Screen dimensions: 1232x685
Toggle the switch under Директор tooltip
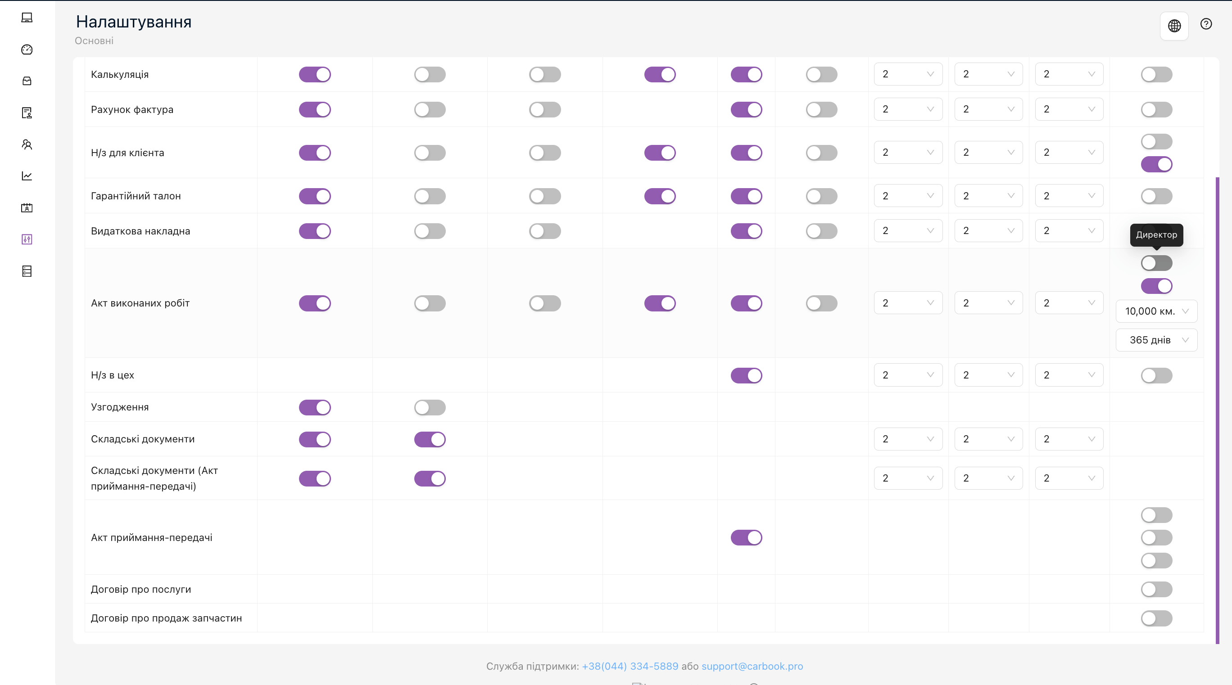click(x=1156, y=263)
